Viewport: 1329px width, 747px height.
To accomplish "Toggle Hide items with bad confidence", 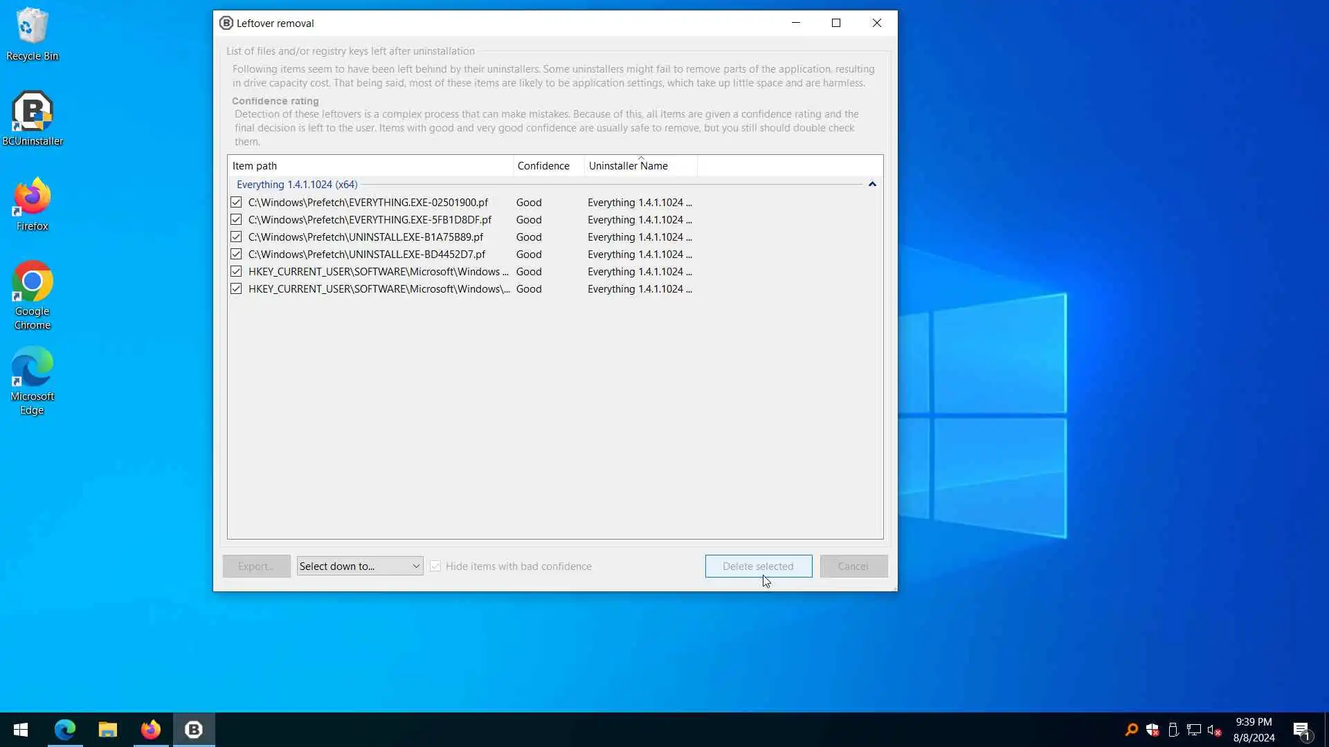I will [435, 566].
